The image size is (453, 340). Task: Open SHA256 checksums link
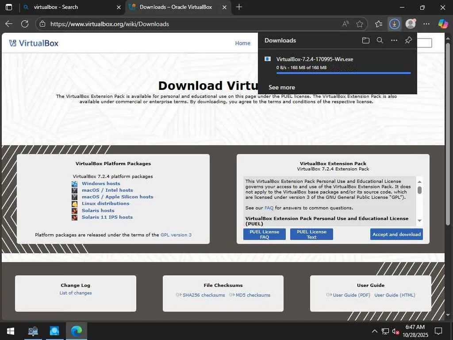pyautogui.click(x=203, y=295)
